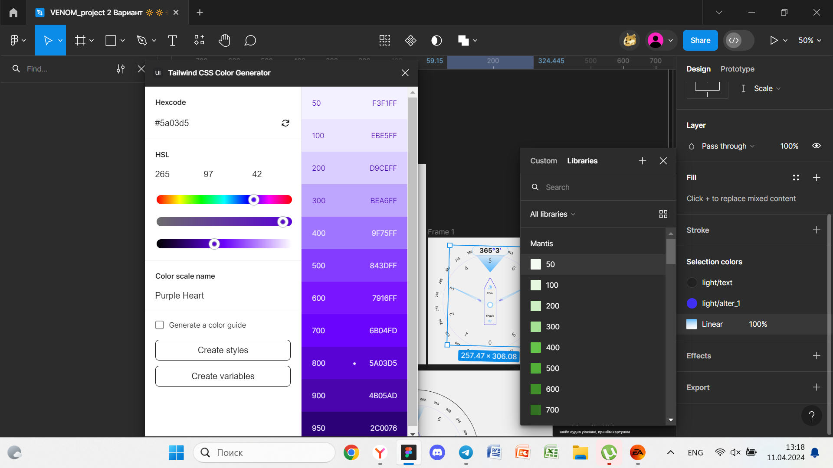Switch to the Custom color tab

point(544,161)
